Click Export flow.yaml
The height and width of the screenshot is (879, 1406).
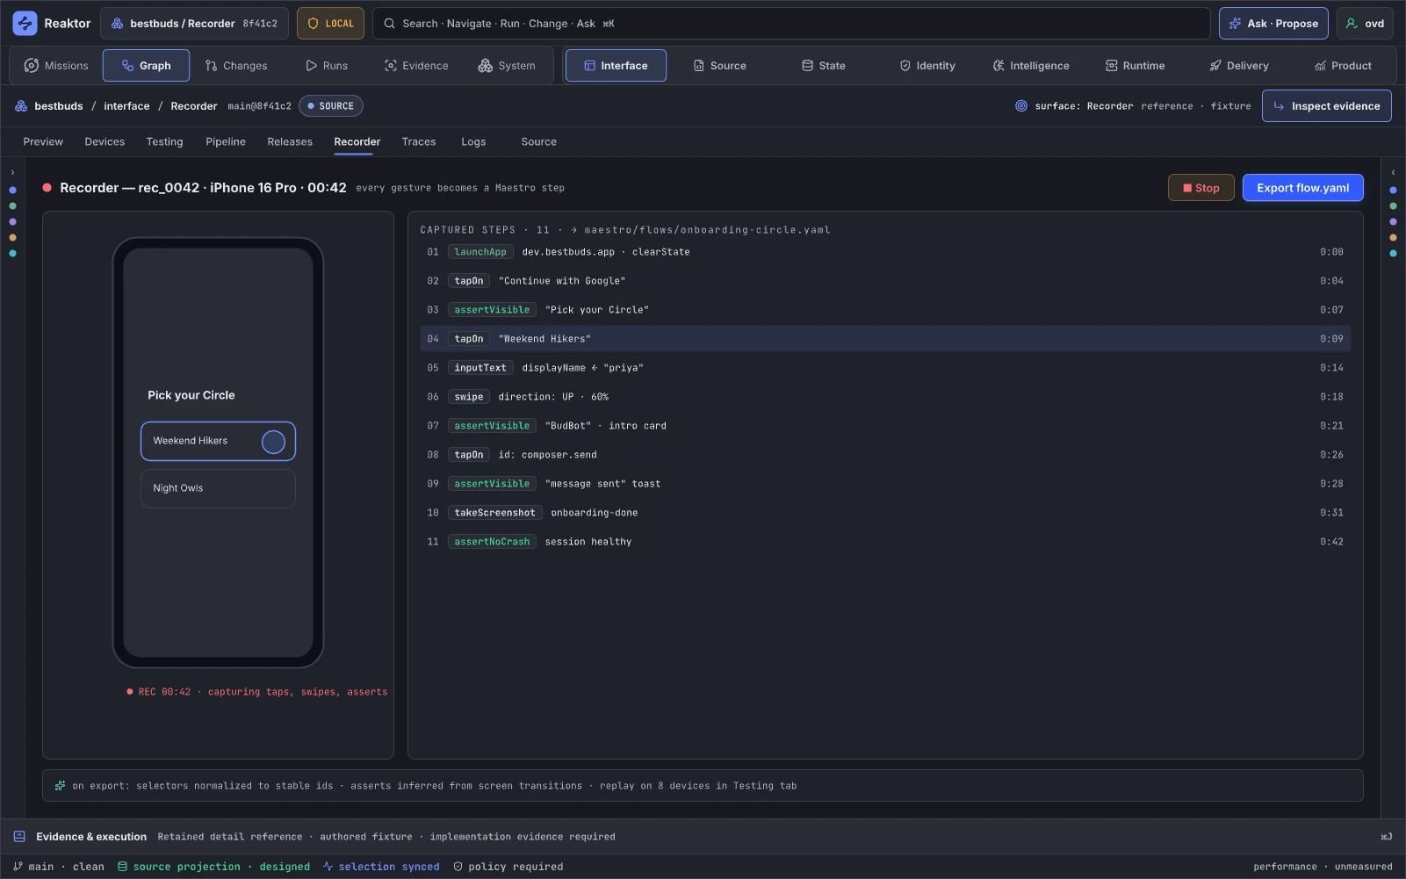pyautogui.click(x=1302, y=188)
